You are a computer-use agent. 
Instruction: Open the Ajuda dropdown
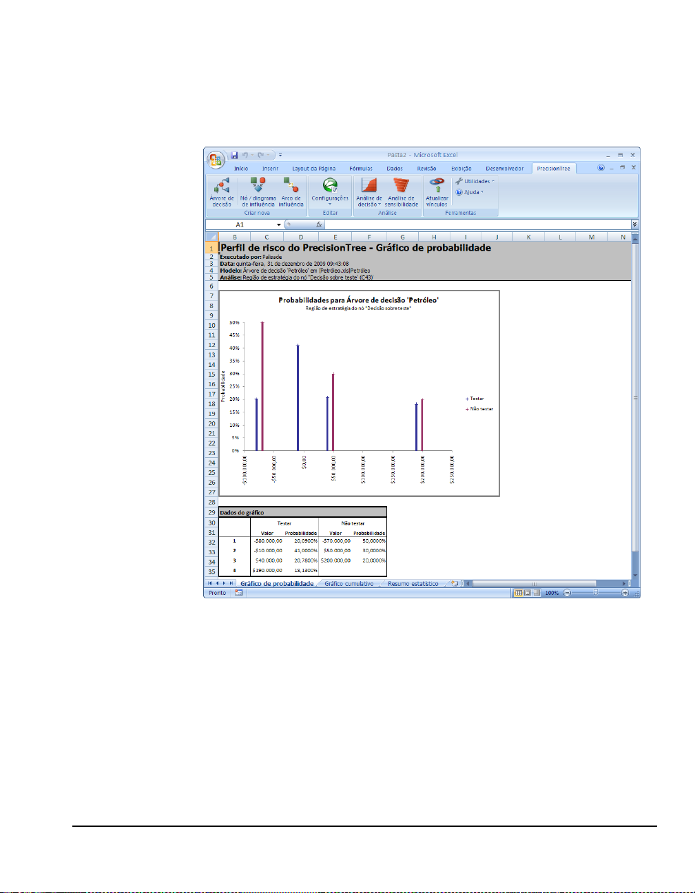click(470, 192)
